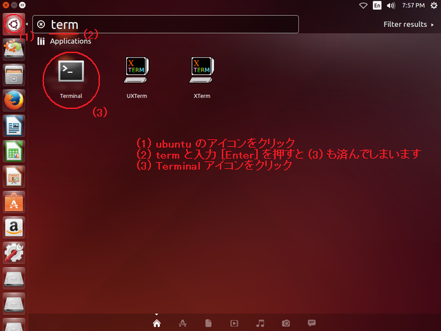The height and width of the screenshot is (331, 441).
Task: Open LibreOffice Writer from launcher
Action: point(14,126)
